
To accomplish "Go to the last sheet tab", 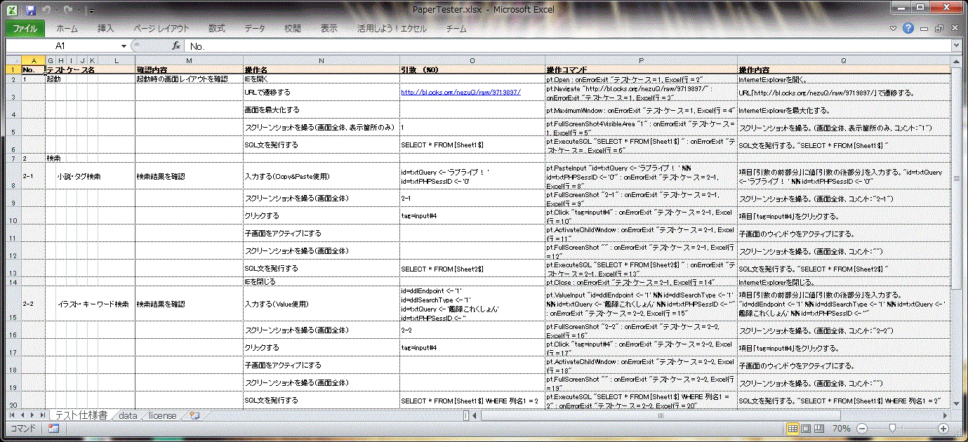I will 44,415.
